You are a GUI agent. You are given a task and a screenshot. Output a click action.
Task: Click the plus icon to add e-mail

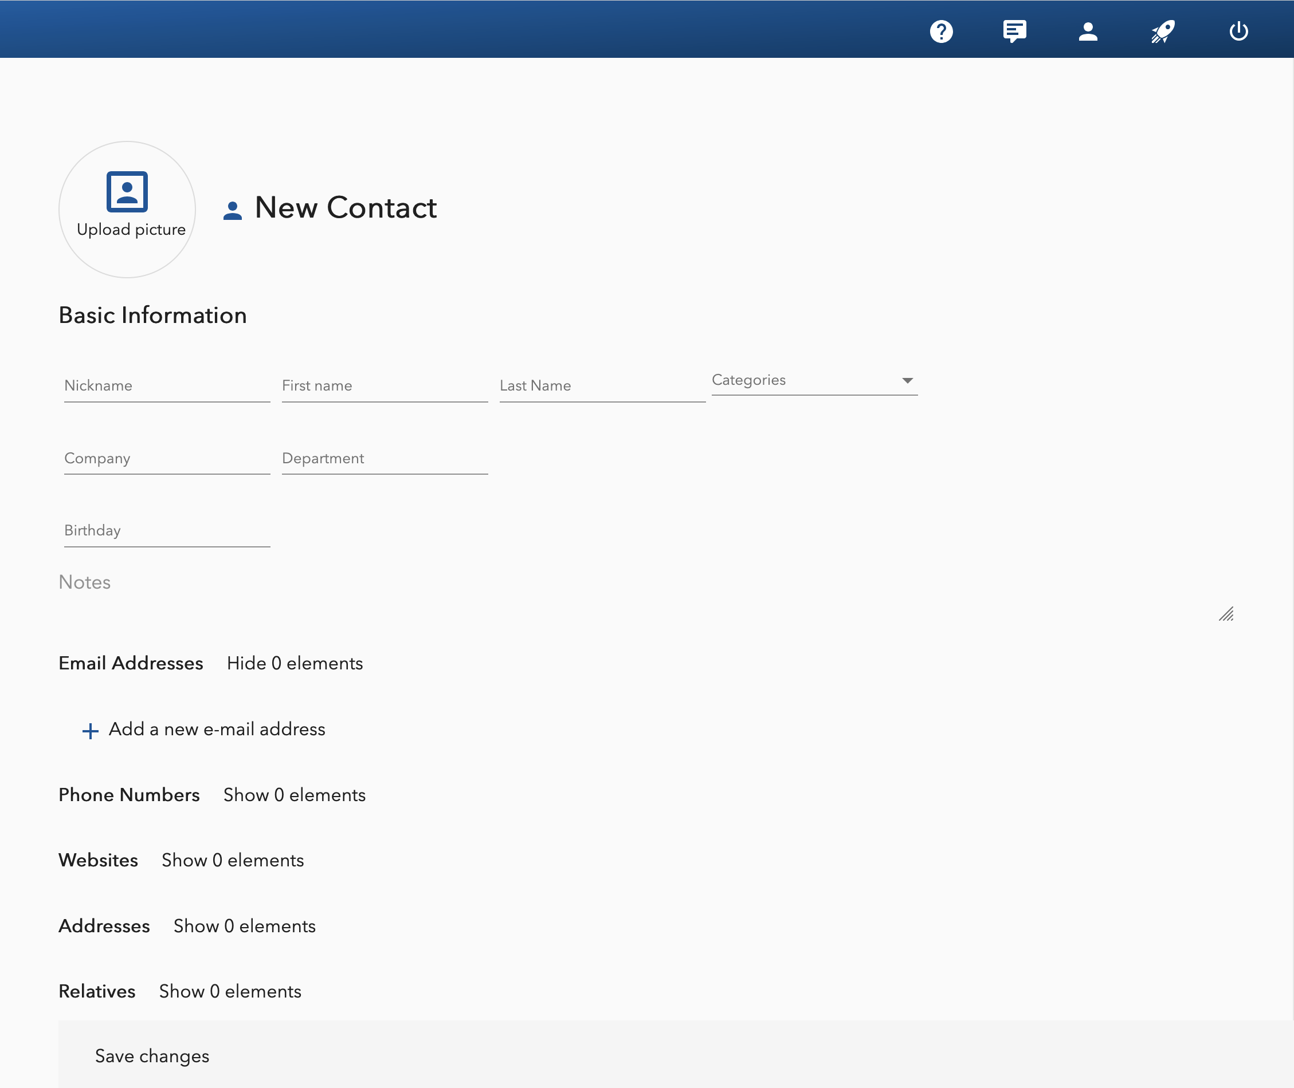click(90, 731)
